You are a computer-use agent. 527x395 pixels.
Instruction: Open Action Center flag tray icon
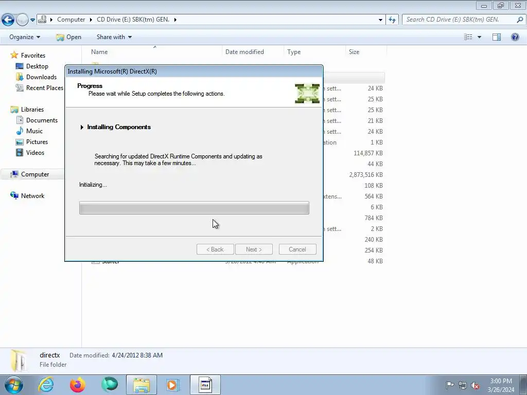click(450, 385)
